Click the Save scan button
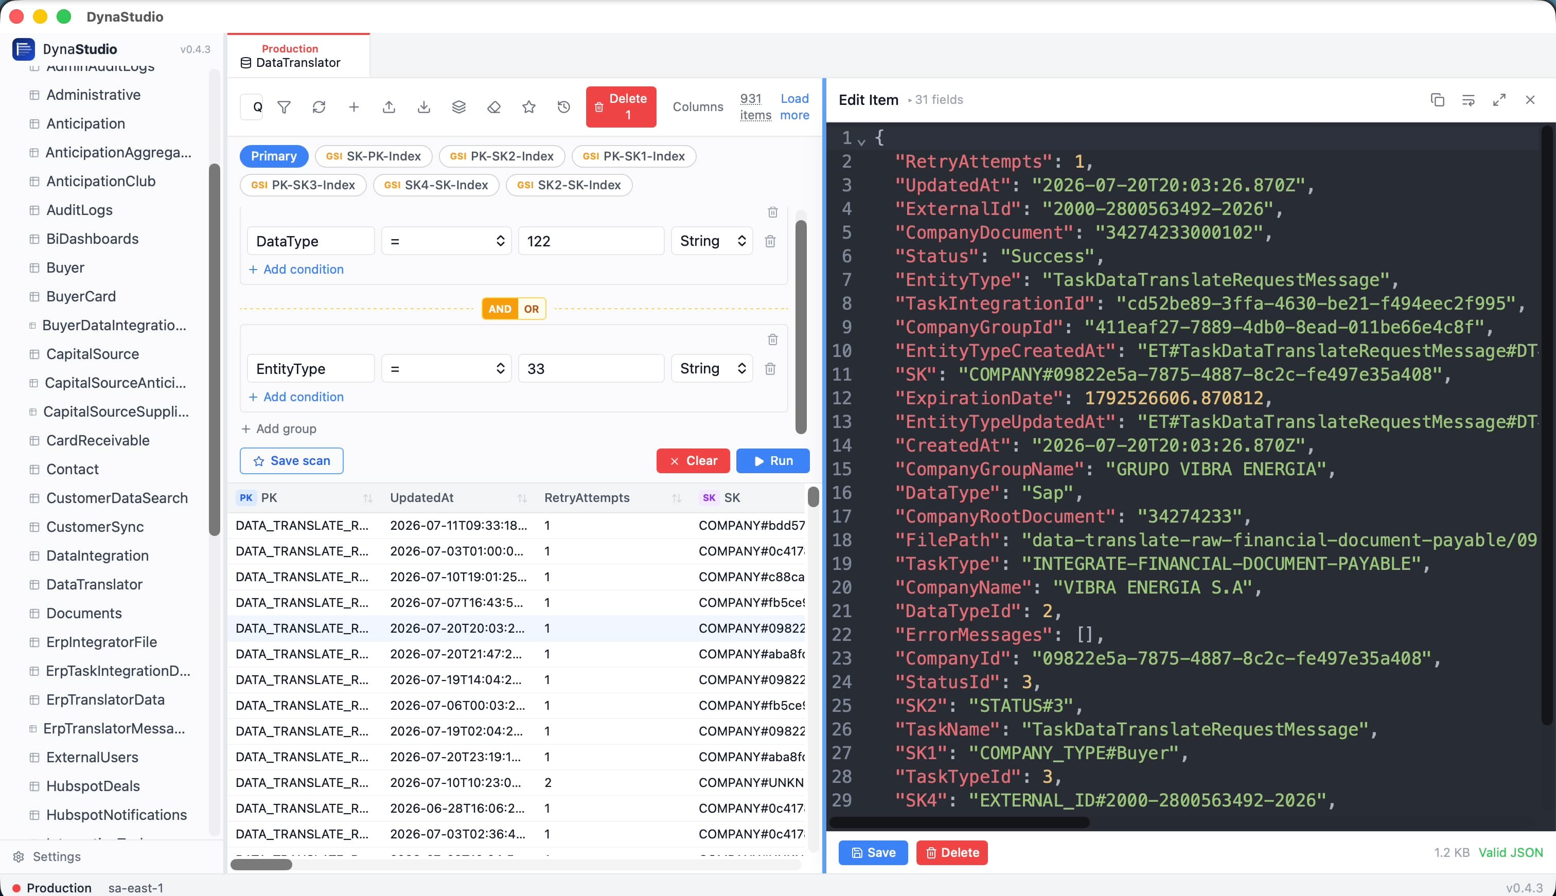Image resolution: width=1556 pixels, height=896 pixels. [x=291, y=461]
